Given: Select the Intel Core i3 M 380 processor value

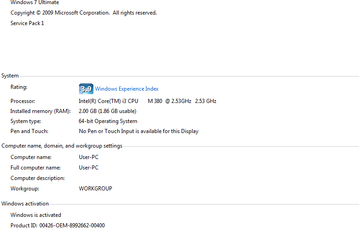Looking at the screenshot, I should point(147,101).
